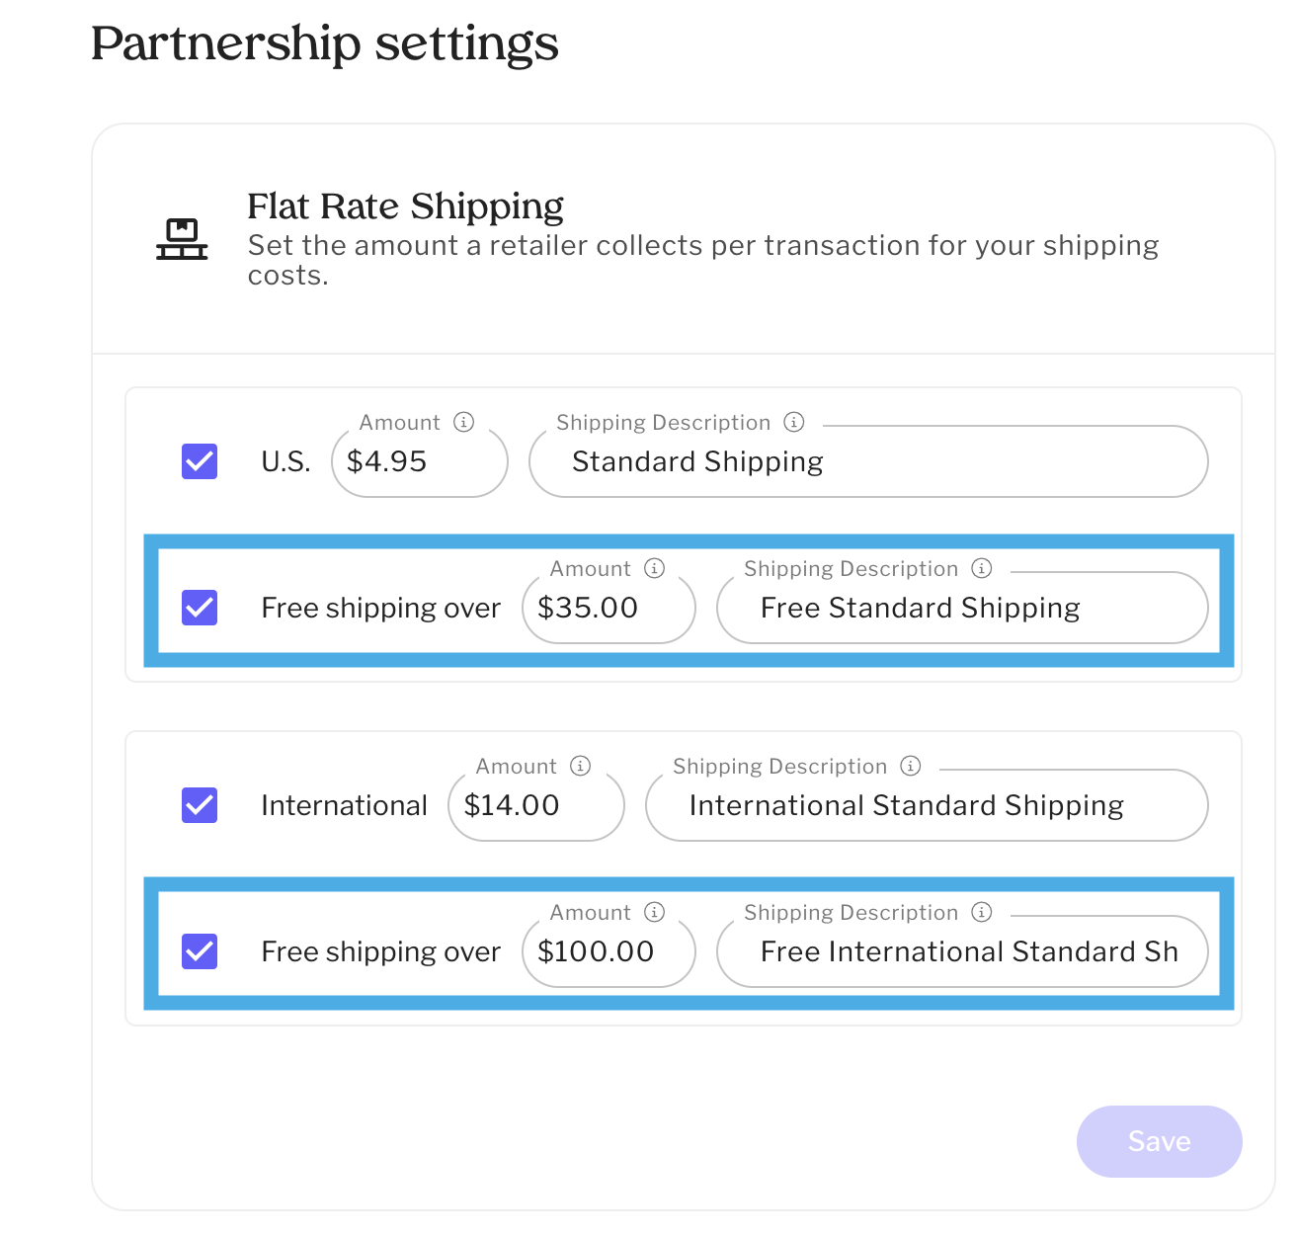Uncheck the U.S. shipping checkbox
Screen dimensions: 1298x1235
tap(200, 461)
